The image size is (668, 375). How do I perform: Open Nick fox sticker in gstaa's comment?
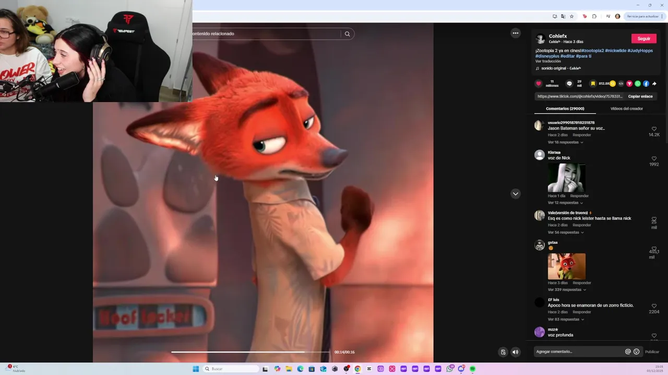[566, 267]
